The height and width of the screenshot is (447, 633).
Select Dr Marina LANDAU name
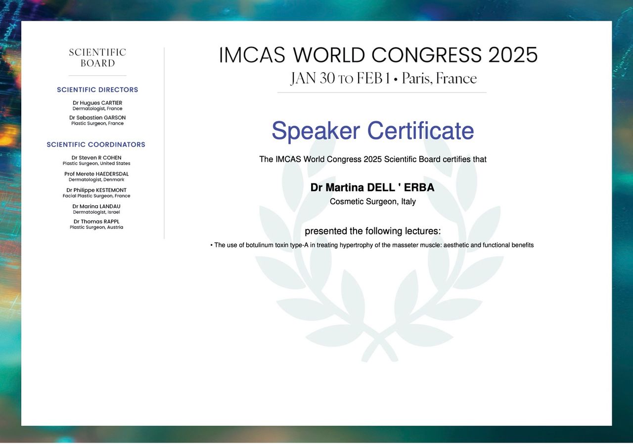pyautogui.click(x=96, y=206)
